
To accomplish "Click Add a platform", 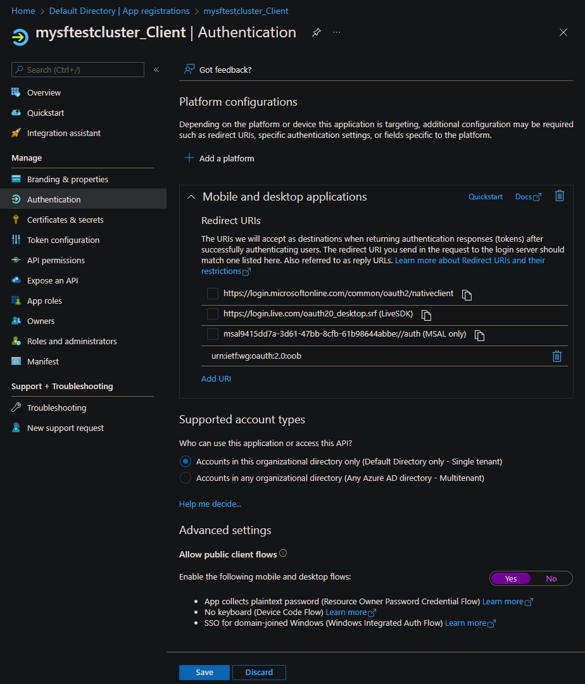I will pos(219,158).
